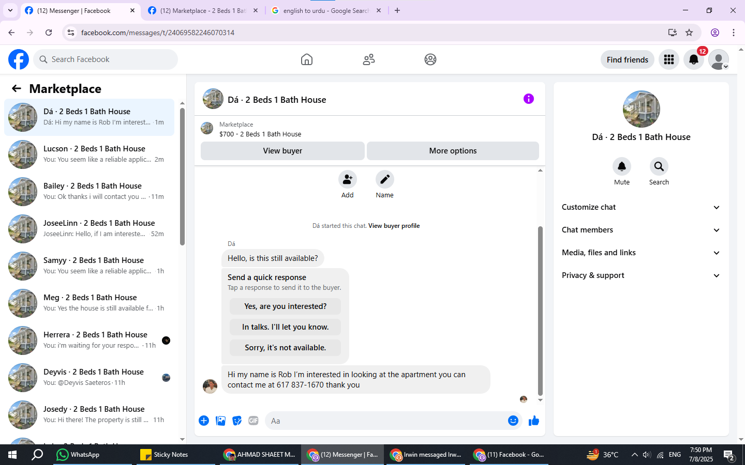Image resolution: width=745 pixels, height=465 pixels.
Task: Bookmark this page with the star icon
Action: coord(689,33)
